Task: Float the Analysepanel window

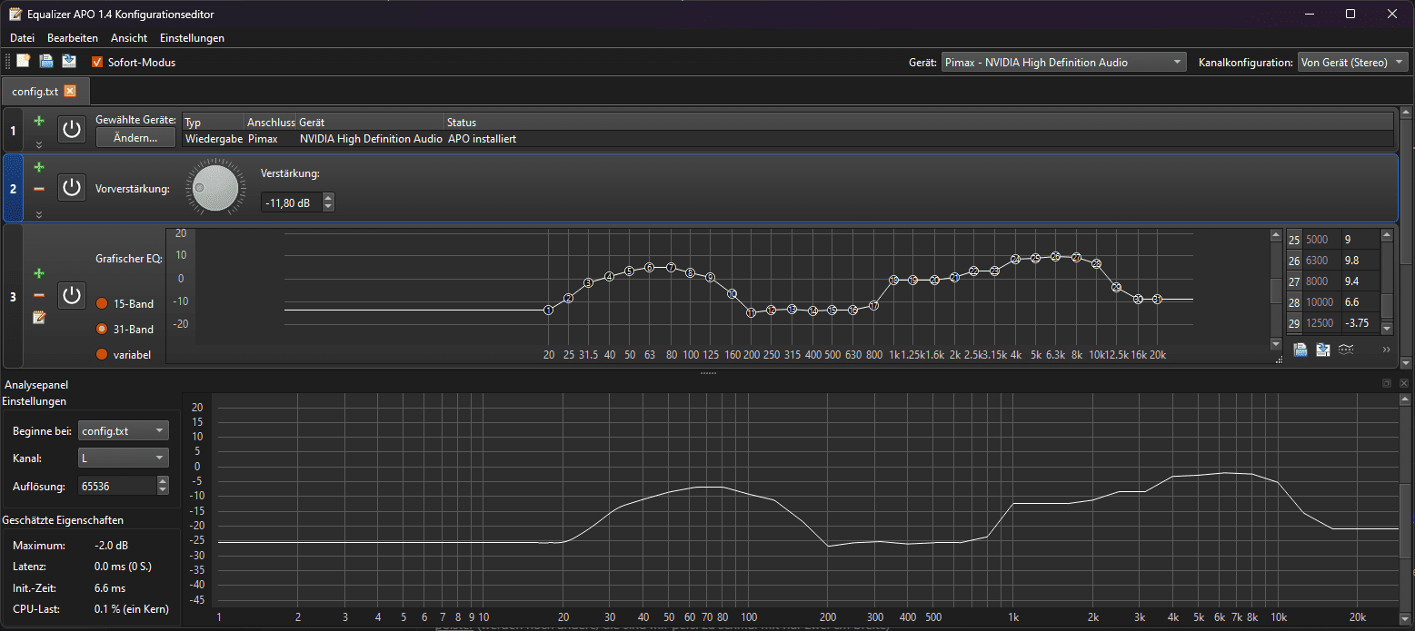Action: 1388,384
